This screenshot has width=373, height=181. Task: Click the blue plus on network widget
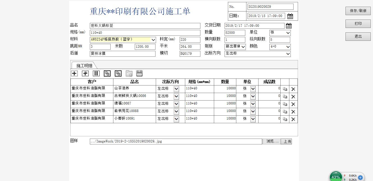click(360, 177)
